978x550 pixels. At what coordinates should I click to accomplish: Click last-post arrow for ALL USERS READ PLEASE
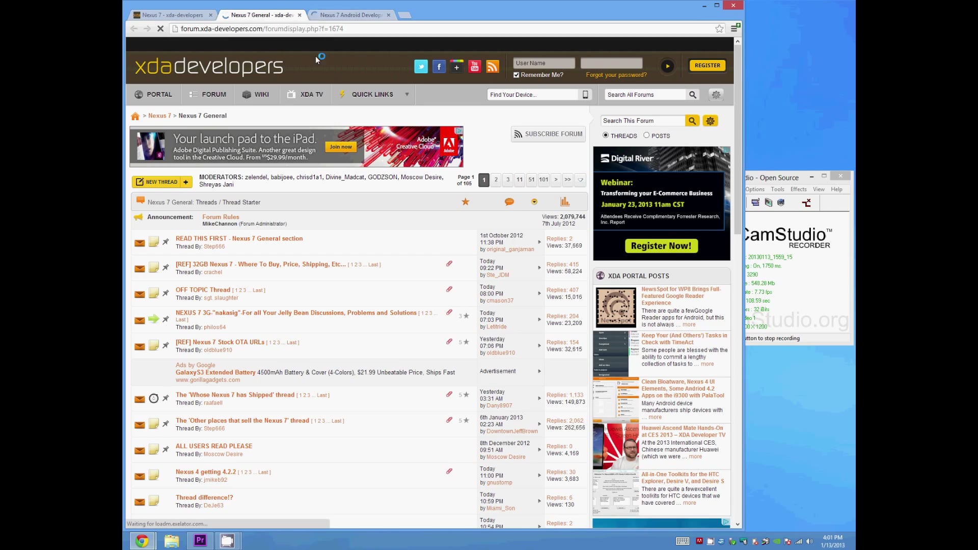[x=539, y=450]
